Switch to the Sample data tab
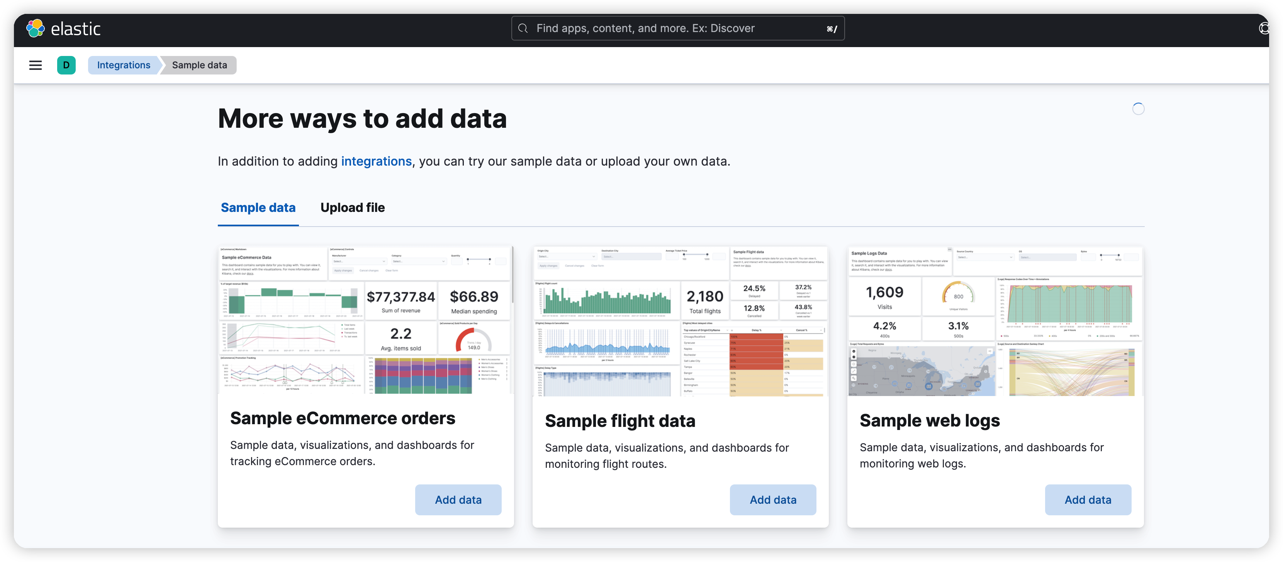 point(258,208)
